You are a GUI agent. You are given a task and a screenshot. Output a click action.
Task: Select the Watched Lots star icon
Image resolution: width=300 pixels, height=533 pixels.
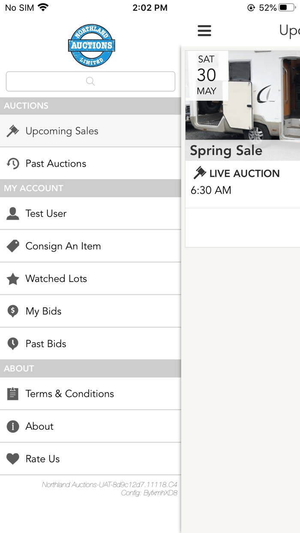(12, 278)
